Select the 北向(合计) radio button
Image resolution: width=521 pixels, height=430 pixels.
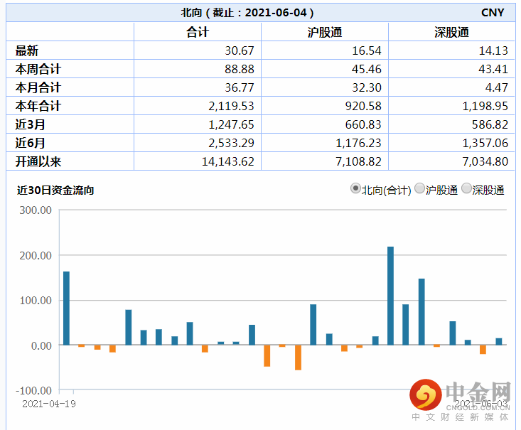click(355, 189)
